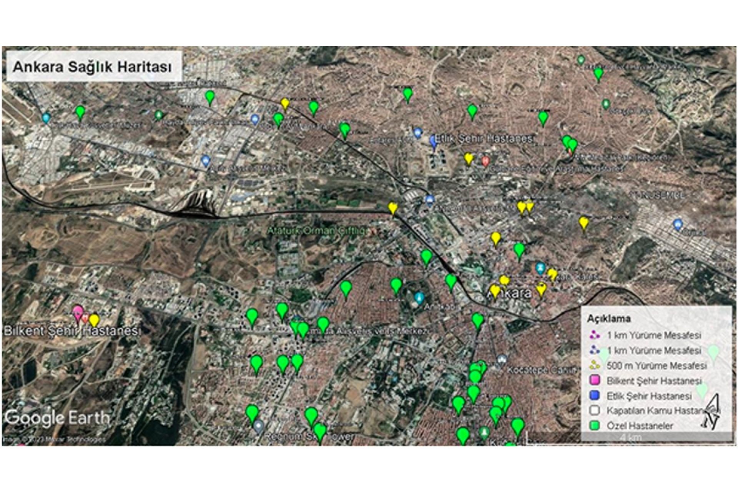The image size is (738, 492).
Task: Click the red hospital marker southeast of Etlik Şehir Hastanesi
Action: [x=485, y=161]
